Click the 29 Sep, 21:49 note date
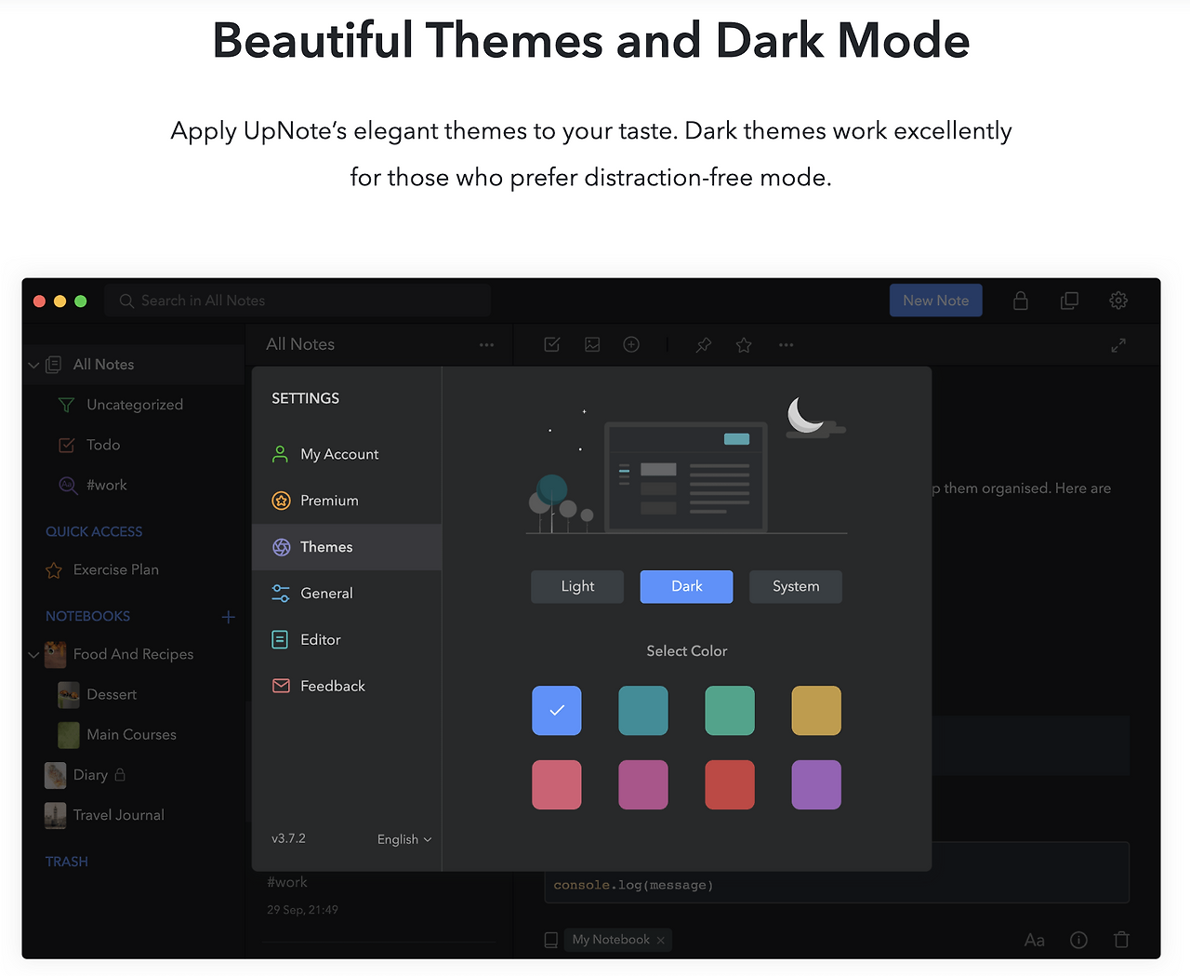 point(302,910)
